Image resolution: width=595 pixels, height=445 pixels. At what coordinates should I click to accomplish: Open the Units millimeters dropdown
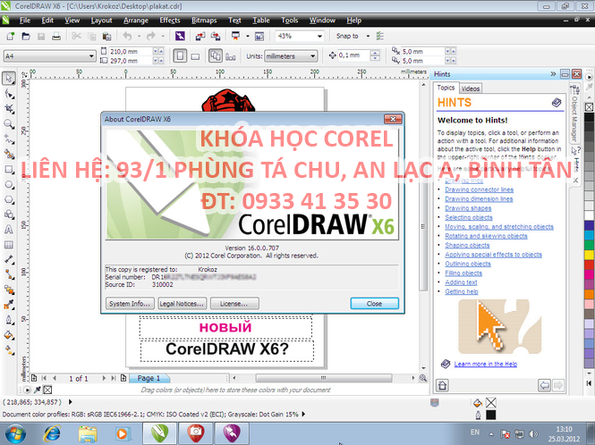pyautogui.click(x=312, y=56)
